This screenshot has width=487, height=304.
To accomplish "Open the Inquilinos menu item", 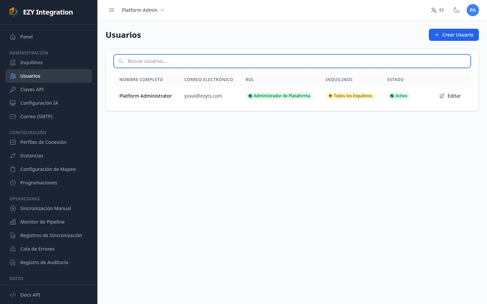I will point(49,62).
